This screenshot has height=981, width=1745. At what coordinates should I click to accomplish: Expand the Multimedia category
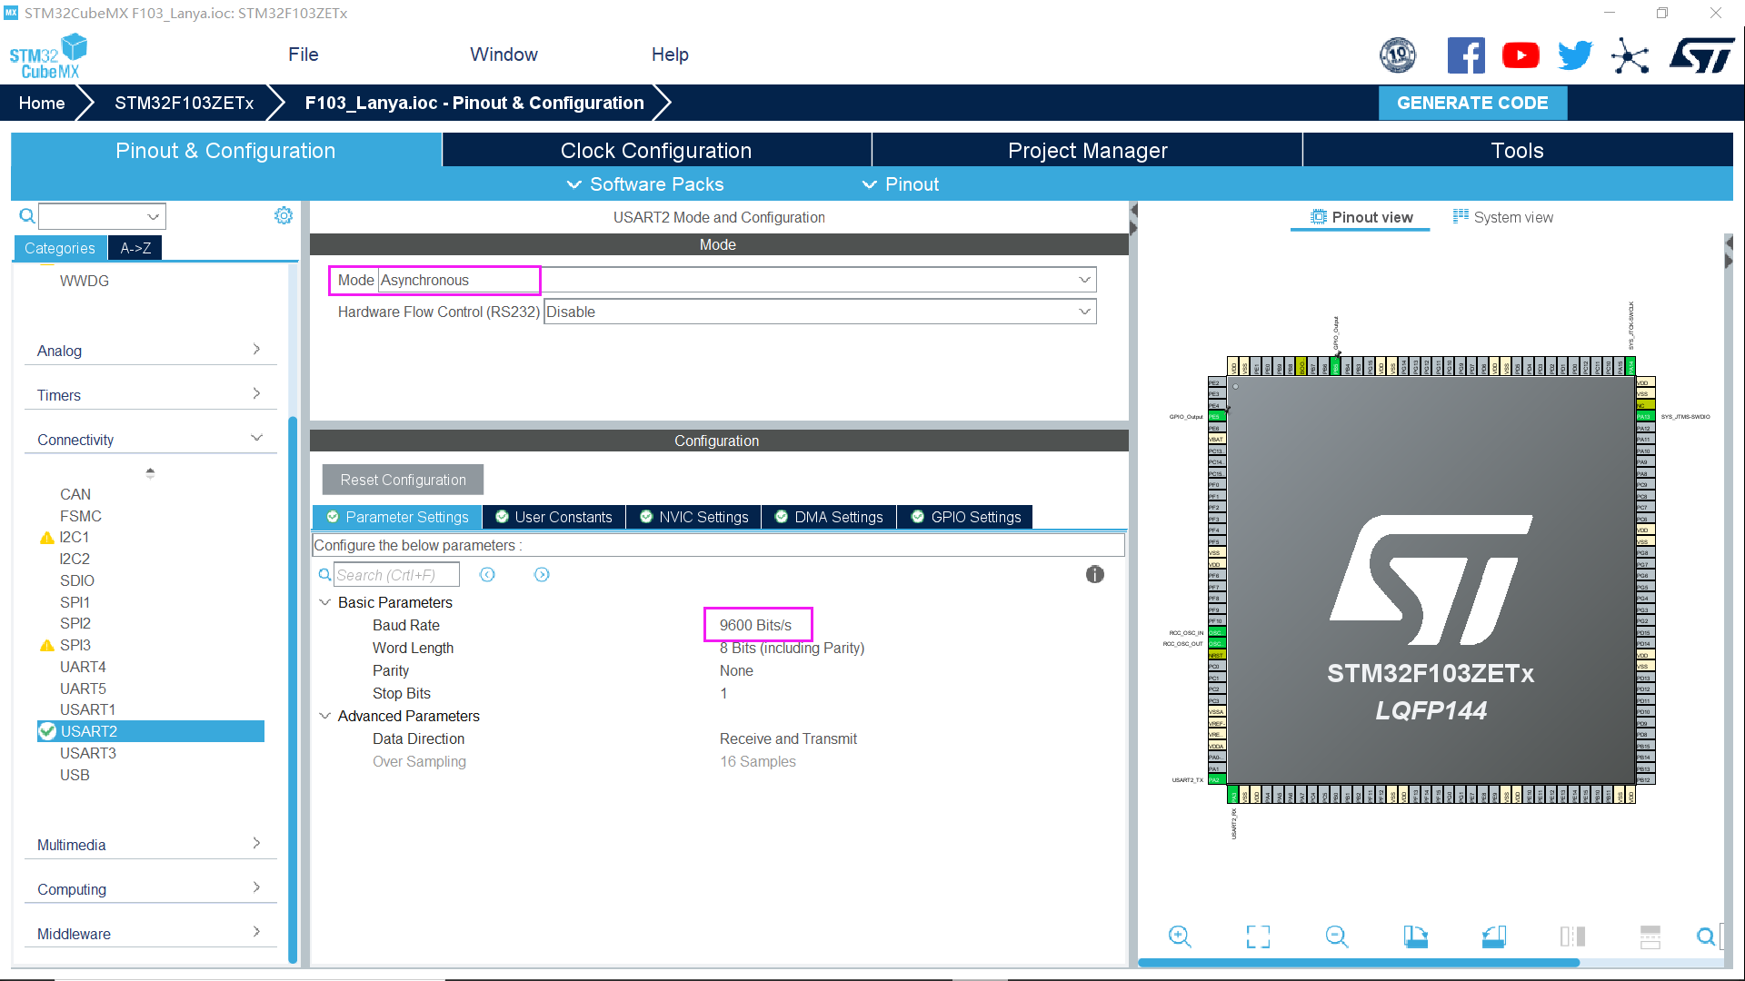[150, 845]
